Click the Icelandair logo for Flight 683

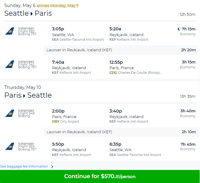[x=10, y=146]
